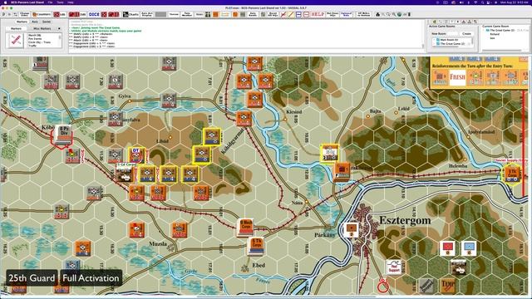Screen dimensions: 532x299
Task: Click the FRESH reinforcement box
Action: click(457, 77)
